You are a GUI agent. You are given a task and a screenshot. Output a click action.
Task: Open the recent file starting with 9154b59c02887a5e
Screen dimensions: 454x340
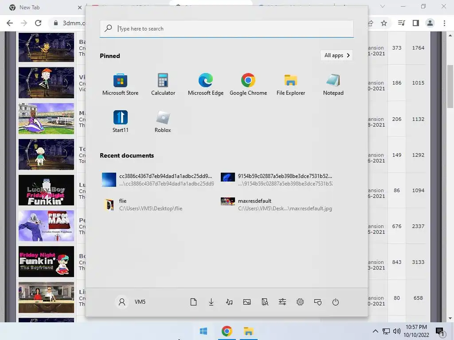[x=277, y=180]
